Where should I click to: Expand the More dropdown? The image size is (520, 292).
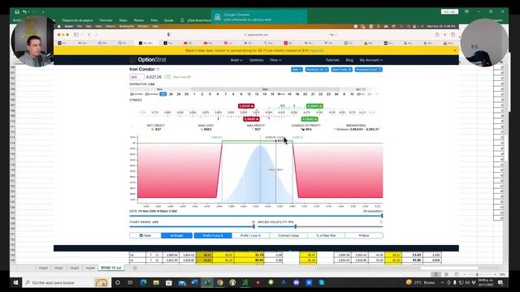pos(364,235)
